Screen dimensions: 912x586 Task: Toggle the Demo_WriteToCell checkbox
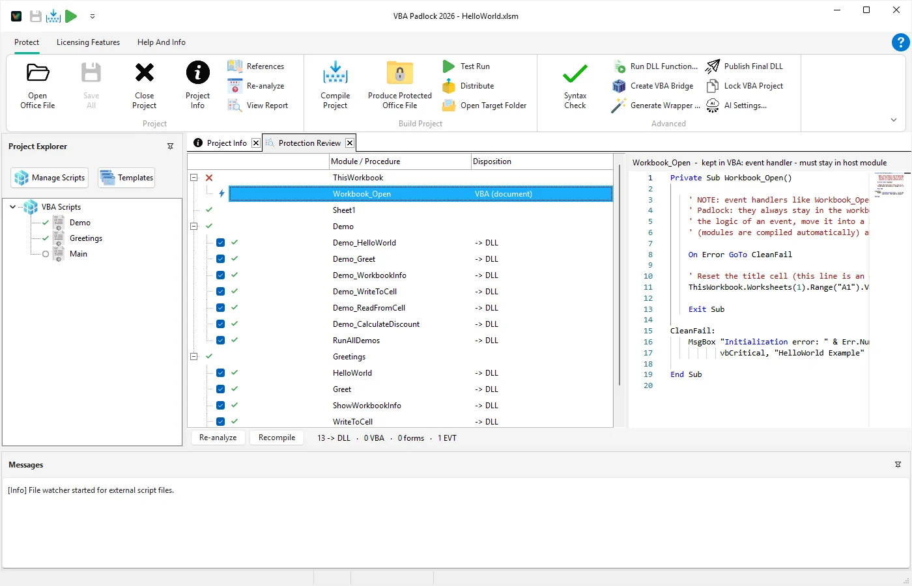click(221, 292)
